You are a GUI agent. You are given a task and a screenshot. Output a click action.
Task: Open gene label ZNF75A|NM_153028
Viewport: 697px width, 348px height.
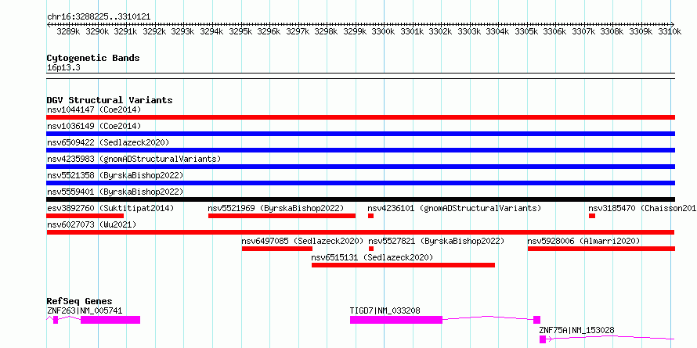pyautogui.click(x=576, y=330)
